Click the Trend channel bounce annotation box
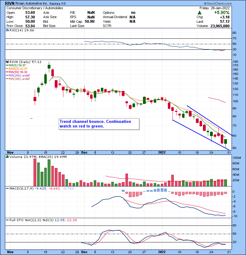Image resolution: width=246 pixels, height=255 pixels. point(99,124)
